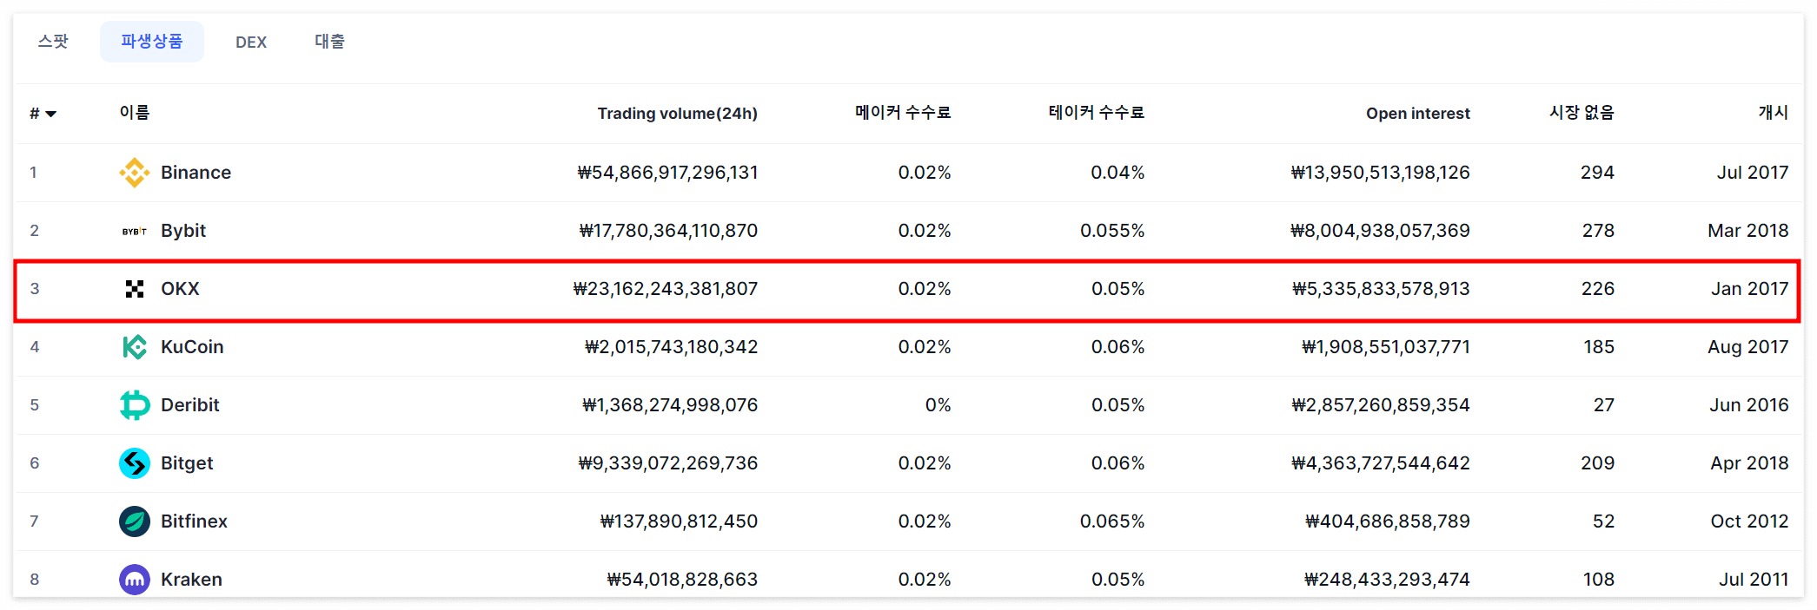Click OKX volume ₩23,162,243,381,807

(666, 289)
